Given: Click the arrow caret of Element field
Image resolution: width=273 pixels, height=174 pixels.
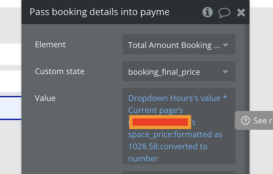Looking at the screenshot, I should click(225, 45).
